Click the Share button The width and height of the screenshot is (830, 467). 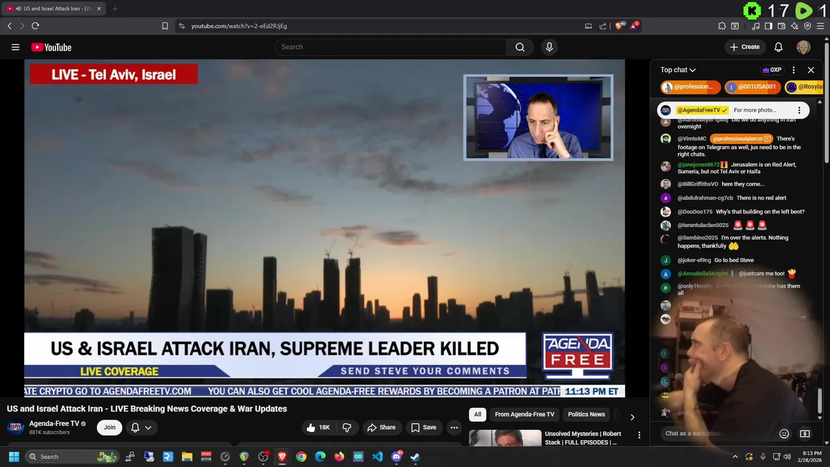(381, 427)
